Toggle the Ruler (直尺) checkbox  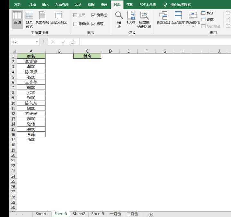(75, 15)
